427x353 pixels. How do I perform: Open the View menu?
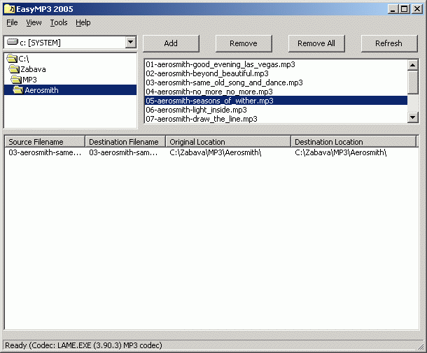(34, 22)
